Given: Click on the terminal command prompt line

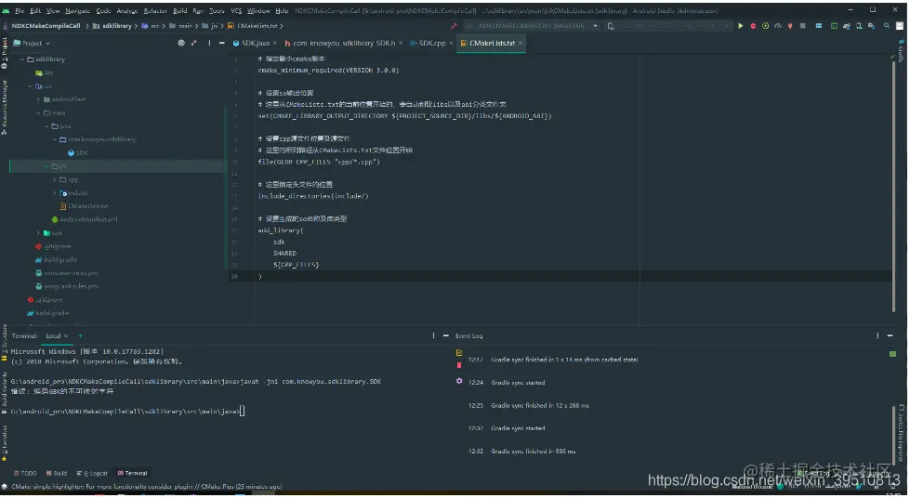Looking at the screenshot, I should point(127,411).
